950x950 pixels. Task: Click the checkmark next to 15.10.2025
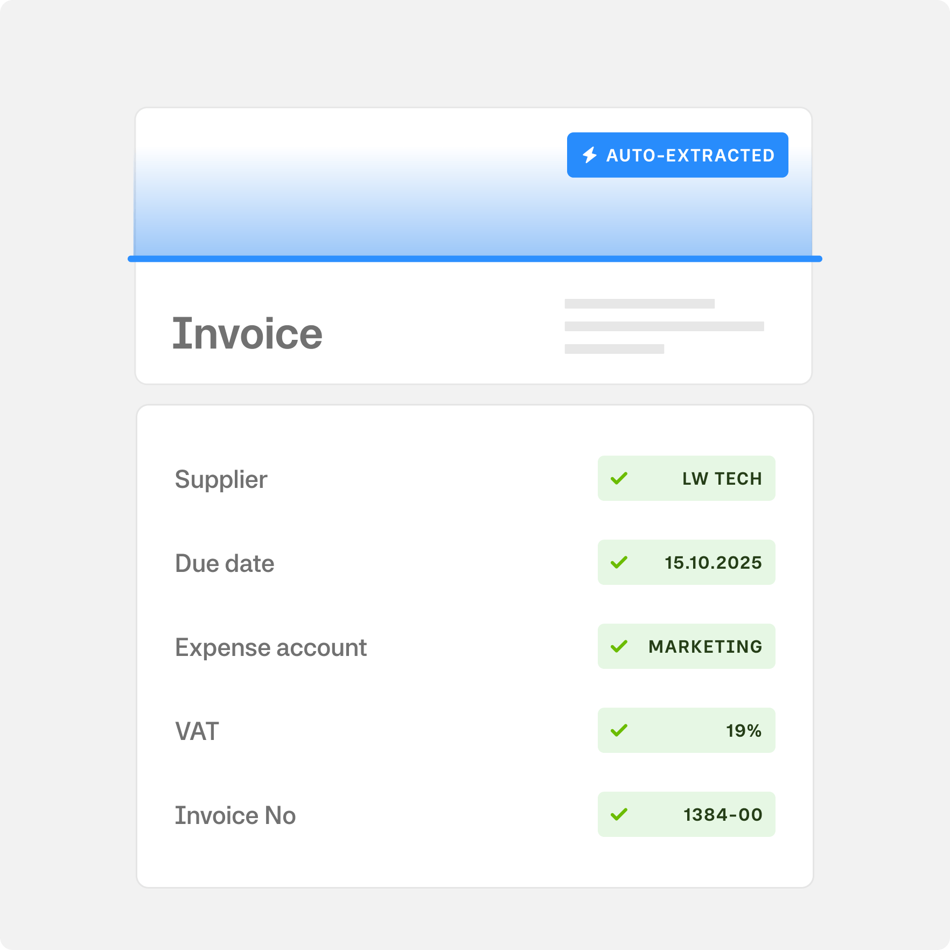(x=619, y=562)
